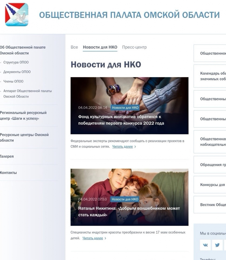The height and width of the screenshot is (260, 226).
Task: Click the Omsk Public Chamber dove logo
Action: point(17,15)
